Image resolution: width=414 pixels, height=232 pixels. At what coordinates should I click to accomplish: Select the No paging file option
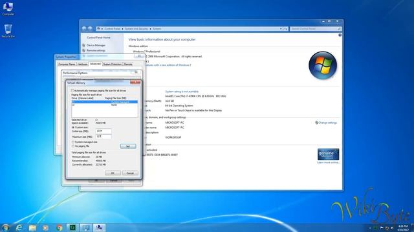73,146
